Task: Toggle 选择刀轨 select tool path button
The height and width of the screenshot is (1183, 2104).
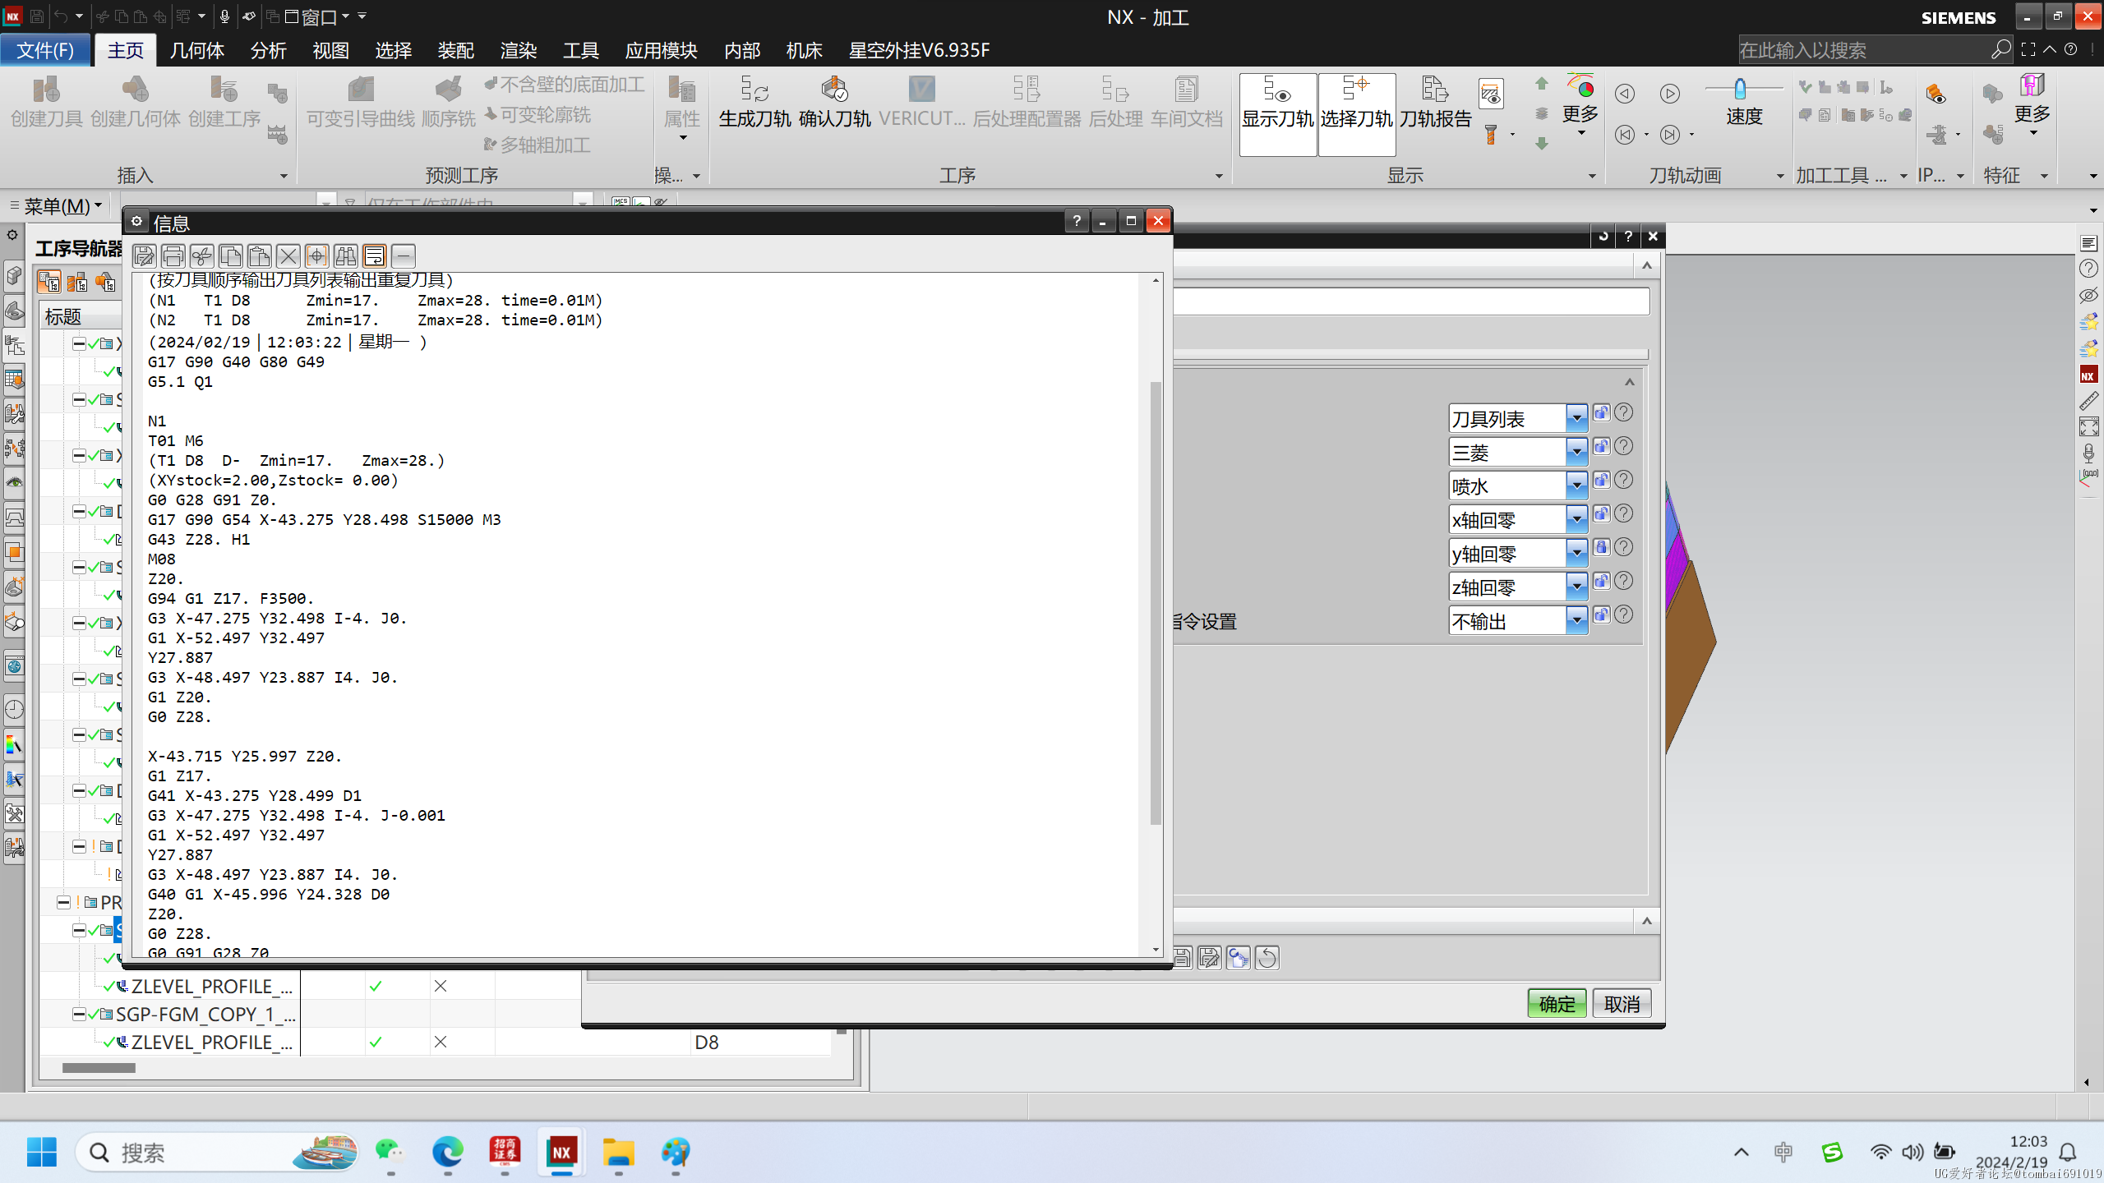Action: pos(1356,113)
